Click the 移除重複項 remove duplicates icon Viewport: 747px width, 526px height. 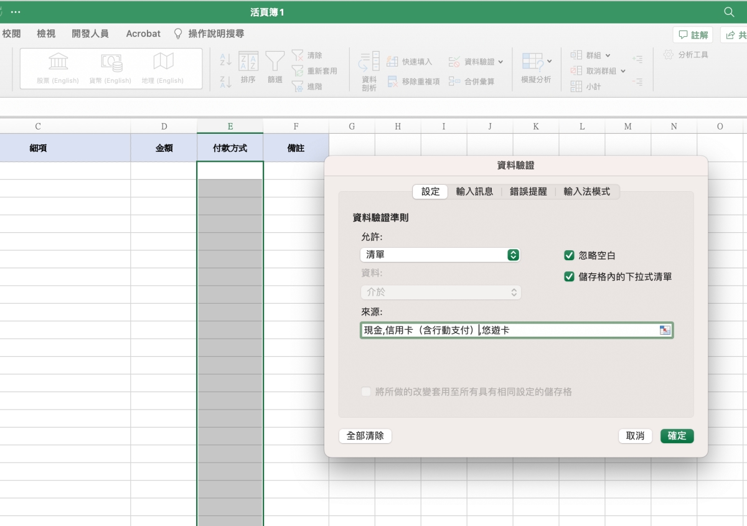[x=393, y=82]
